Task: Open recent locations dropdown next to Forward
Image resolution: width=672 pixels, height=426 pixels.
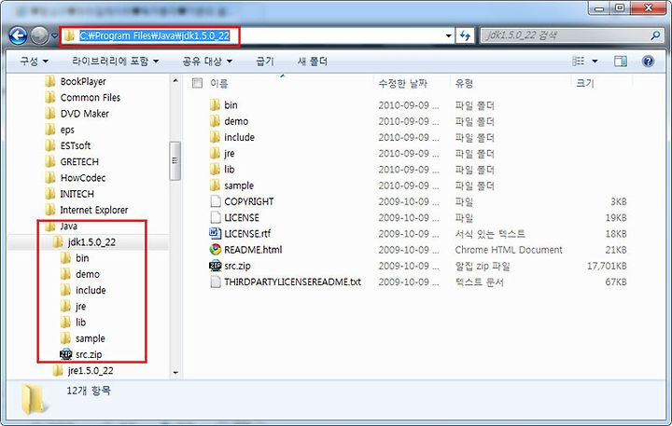Action: (x=54, y=36)
